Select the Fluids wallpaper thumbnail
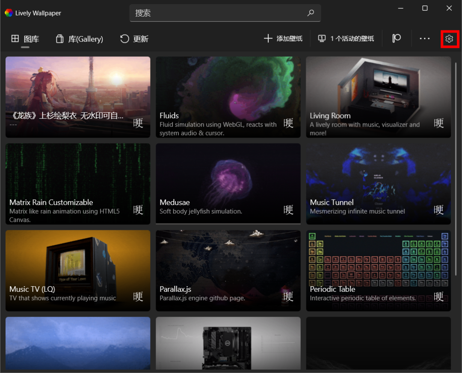This screenshot has width=462, height=373. point(228,97)
